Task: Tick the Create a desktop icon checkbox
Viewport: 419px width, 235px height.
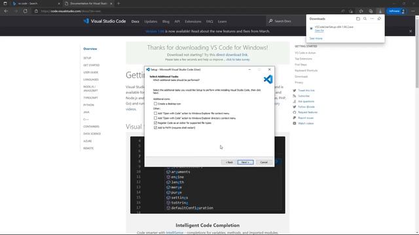Action: pos(155,104)
